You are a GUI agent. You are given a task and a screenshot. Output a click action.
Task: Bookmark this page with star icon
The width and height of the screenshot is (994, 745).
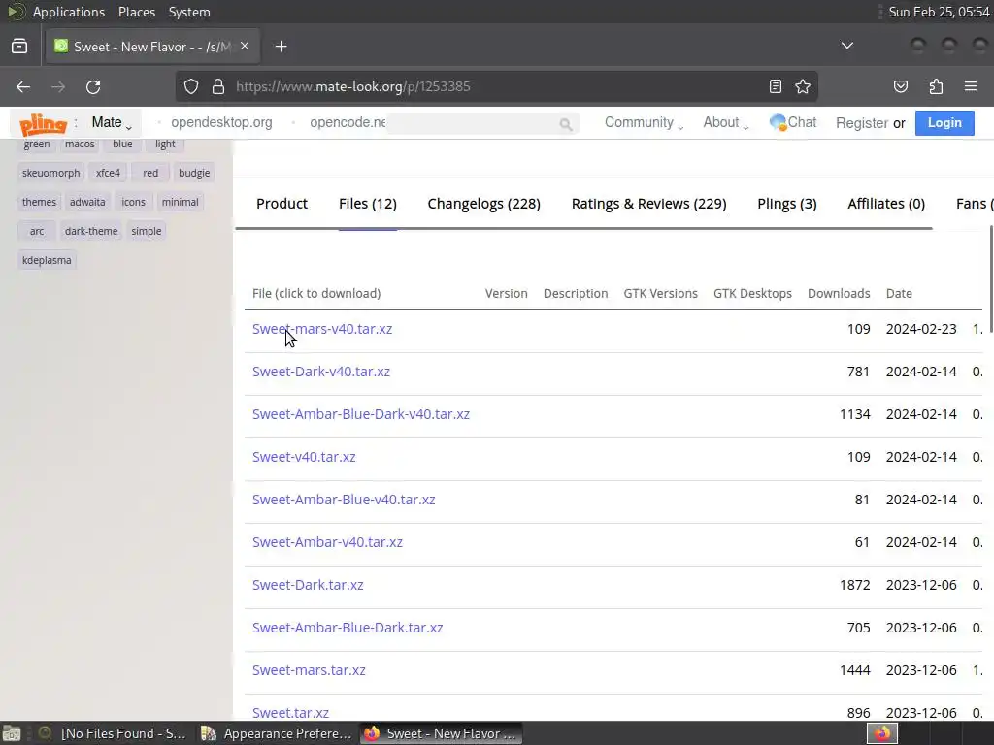(x=803, y=86)
